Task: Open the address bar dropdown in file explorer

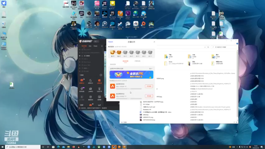Action: (205, 47)
